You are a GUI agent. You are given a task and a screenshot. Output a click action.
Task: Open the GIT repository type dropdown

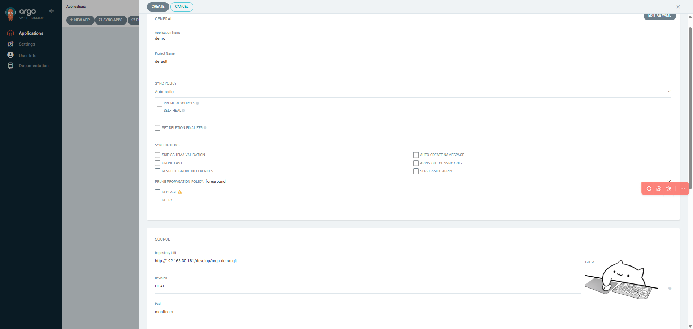590,262
